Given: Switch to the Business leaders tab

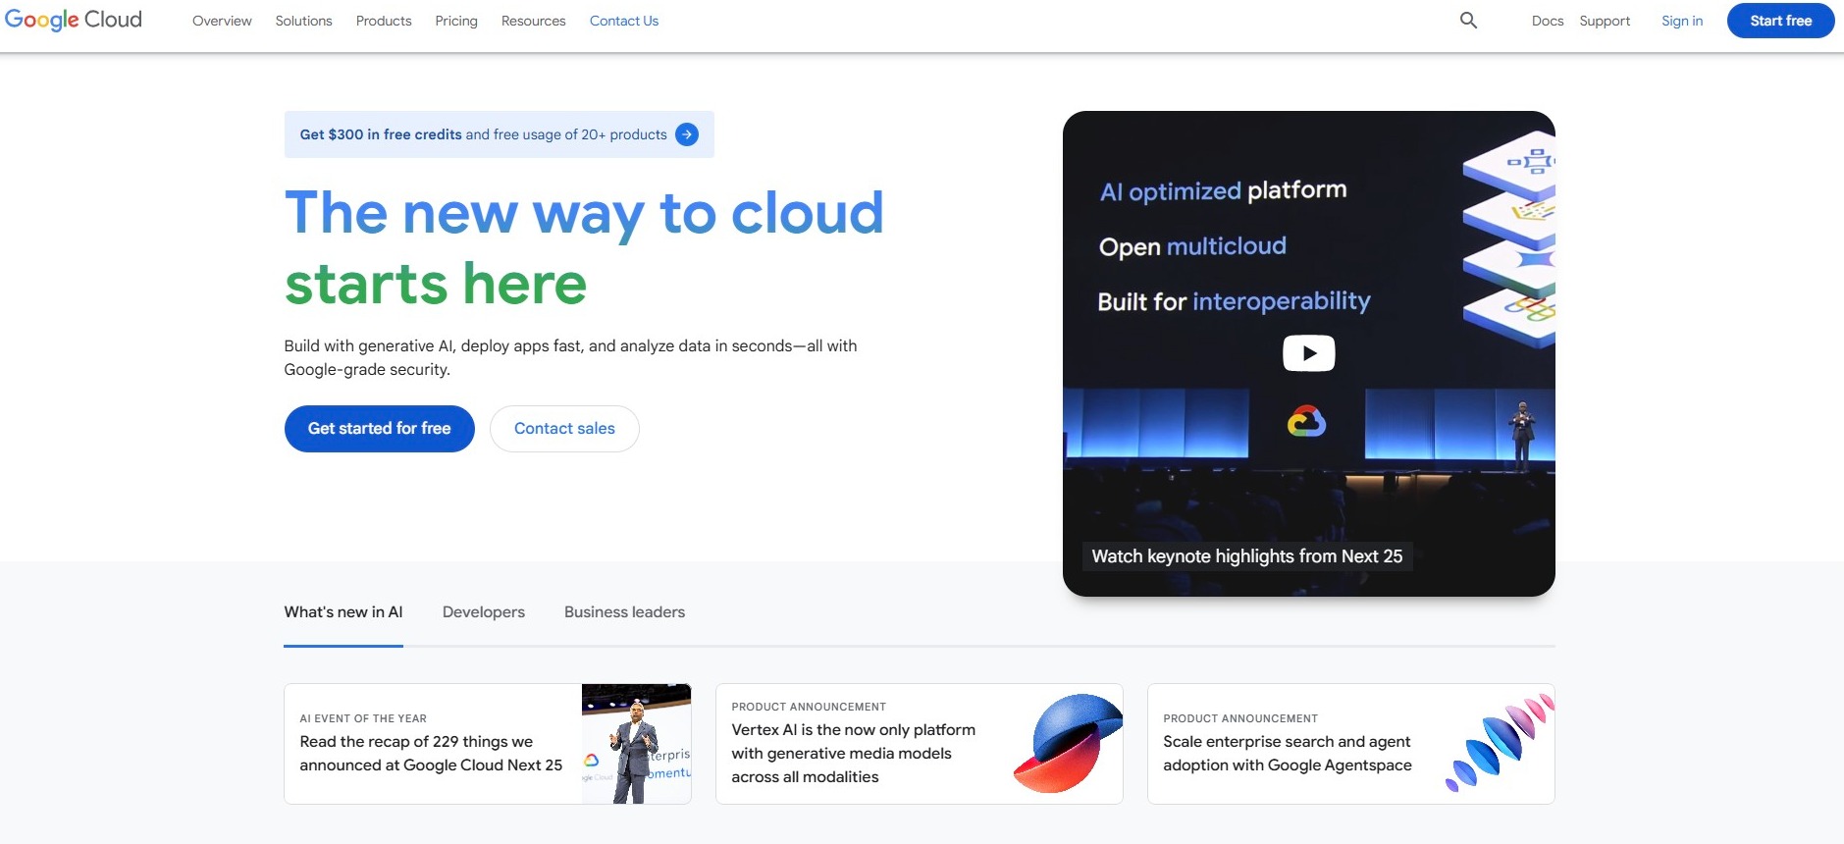Looking at the screenshot, I should pyautogui.click(x=624, y=612).
